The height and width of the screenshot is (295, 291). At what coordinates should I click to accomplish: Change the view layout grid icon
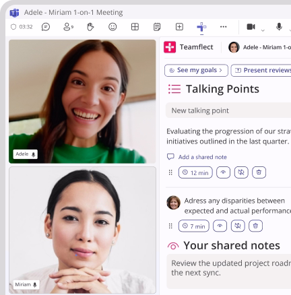click(x=135, y=27)
